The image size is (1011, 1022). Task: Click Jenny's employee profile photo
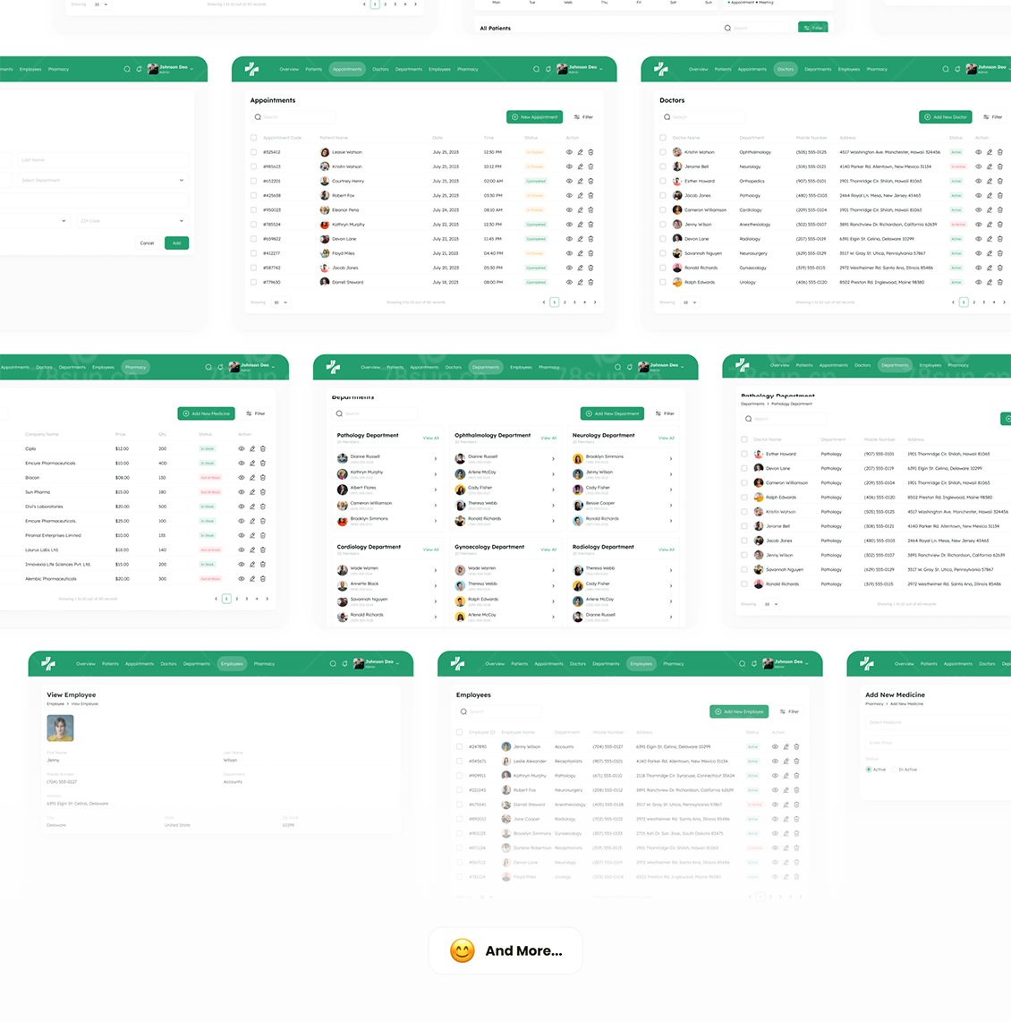[x=60, y=728]
